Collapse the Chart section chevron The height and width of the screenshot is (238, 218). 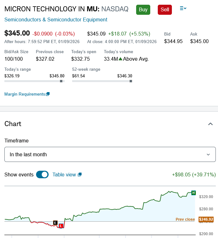[210, 124]
